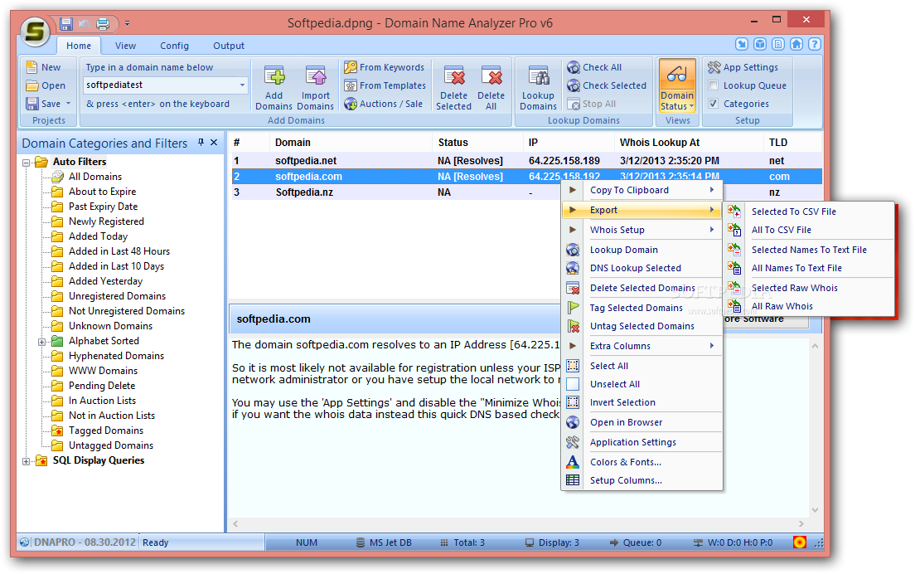Click the Add Domains icon
This screenshot has height=574, width=915.
(x=274, y=76)
